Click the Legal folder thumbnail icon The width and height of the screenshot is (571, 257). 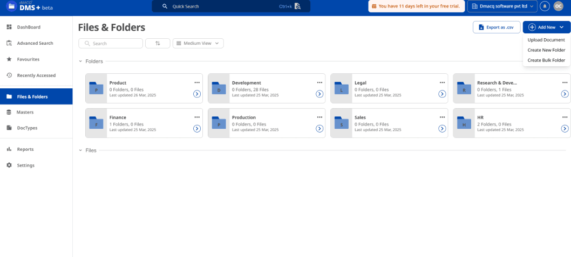point(342,88)
